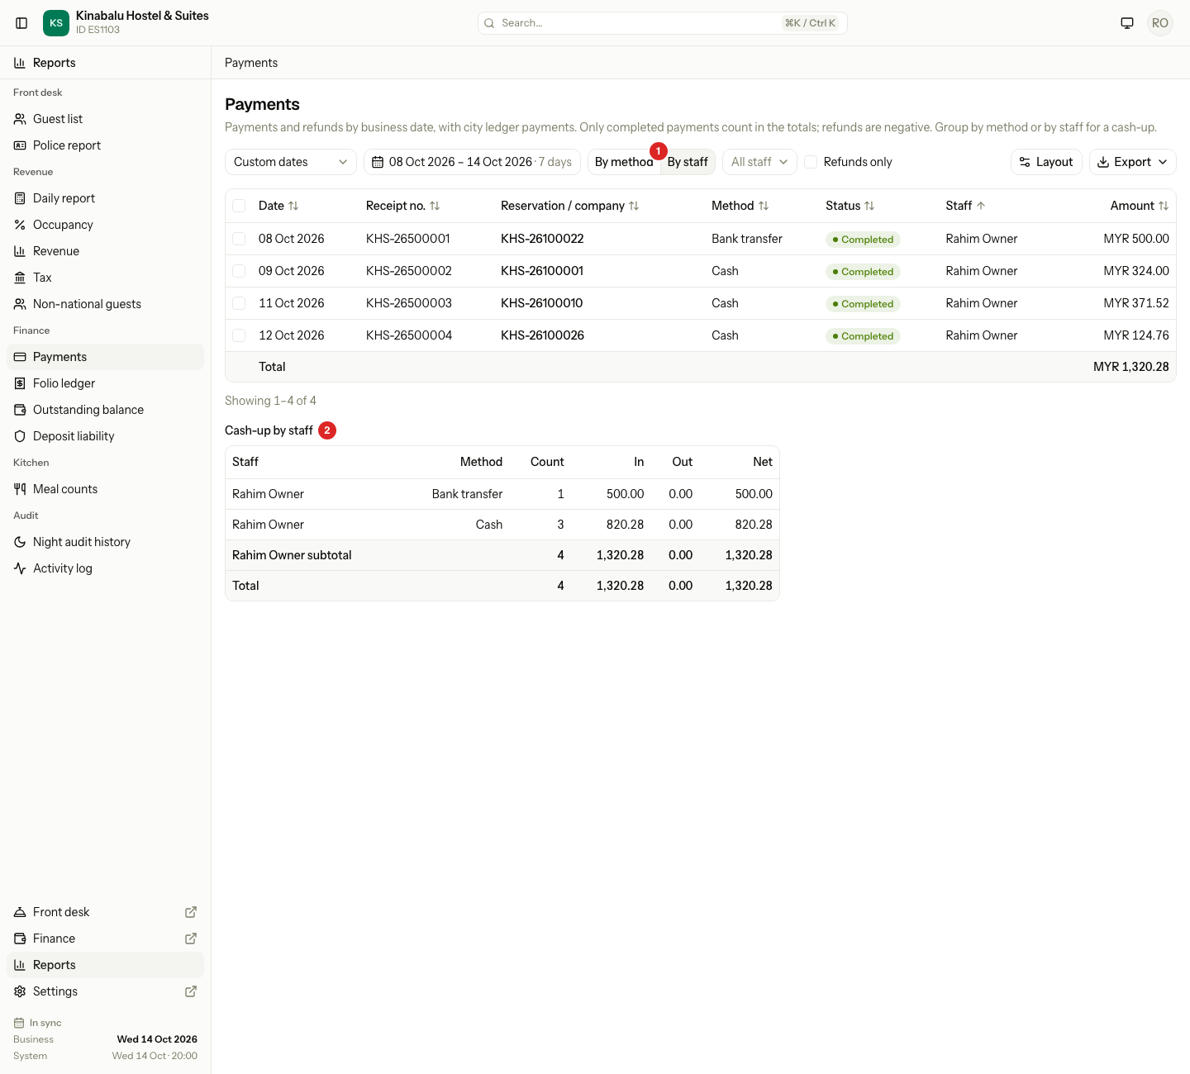Click the Daily report document icon
The width and height of the screenshot is (1190, 1074).
click(x=20, y=198)
